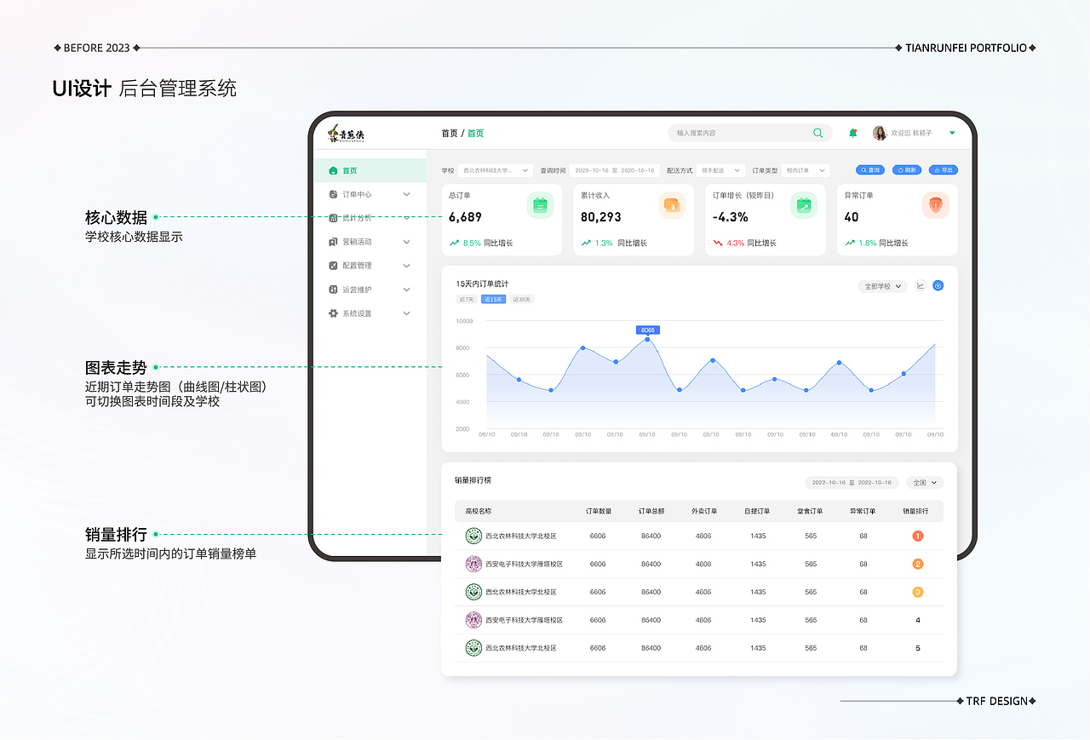This screenshot has width=1090, height=740.
Task: Click the school logo in the rank 4 row
Action: tap(473, 620)
